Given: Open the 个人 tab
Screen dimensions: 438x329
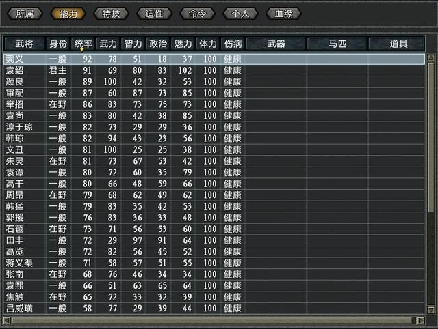Looking at the screenshot, I should click(240, 14).
